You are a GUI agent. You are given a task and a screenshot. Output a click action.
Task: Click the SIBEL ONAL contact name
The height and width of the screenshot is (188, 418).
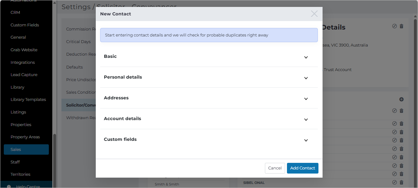(254, 183)
